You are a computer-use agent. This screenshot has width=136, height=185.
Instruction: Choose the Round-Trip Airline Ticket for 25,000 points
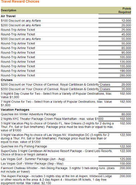[x=66, y=30]
